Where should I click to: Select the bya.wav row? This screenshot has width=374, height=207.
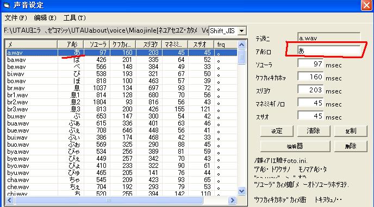[x=121, y=152]
